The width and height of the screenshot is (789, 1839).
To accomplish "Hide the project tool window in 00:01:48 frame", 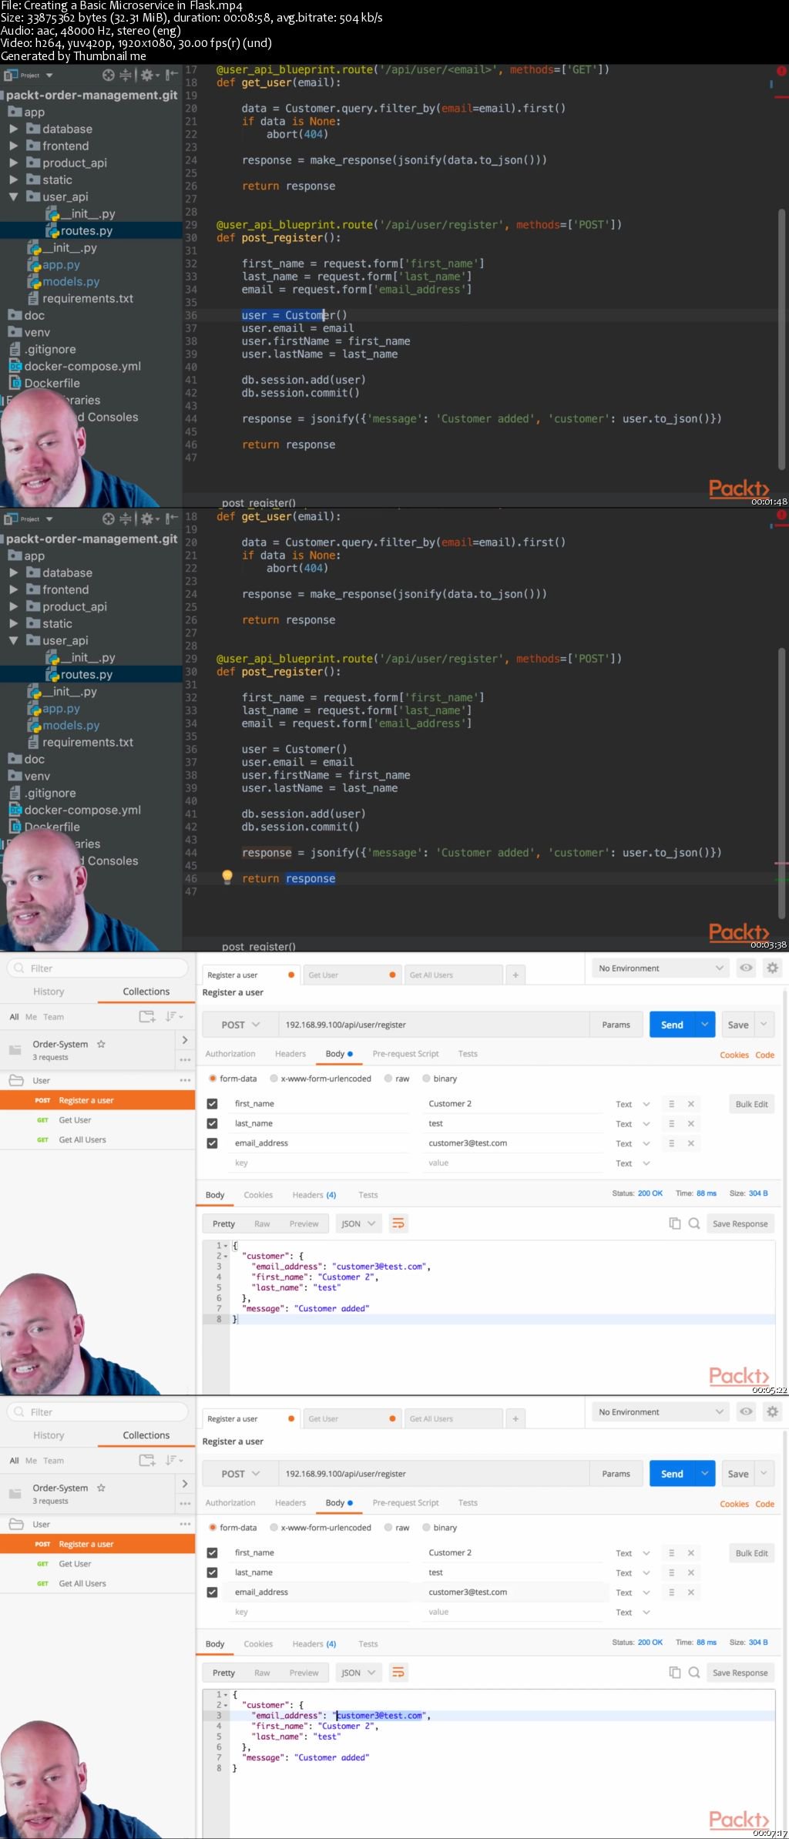I will (172, 75).
